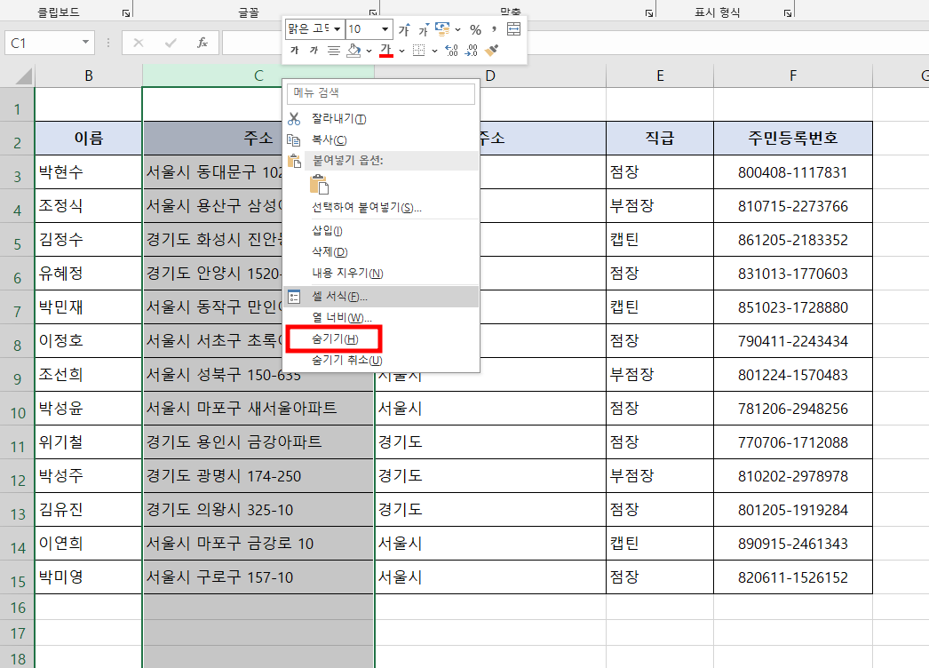The image size is (929, 668).
Task: Click the center align icon
Action: point(334,51)
